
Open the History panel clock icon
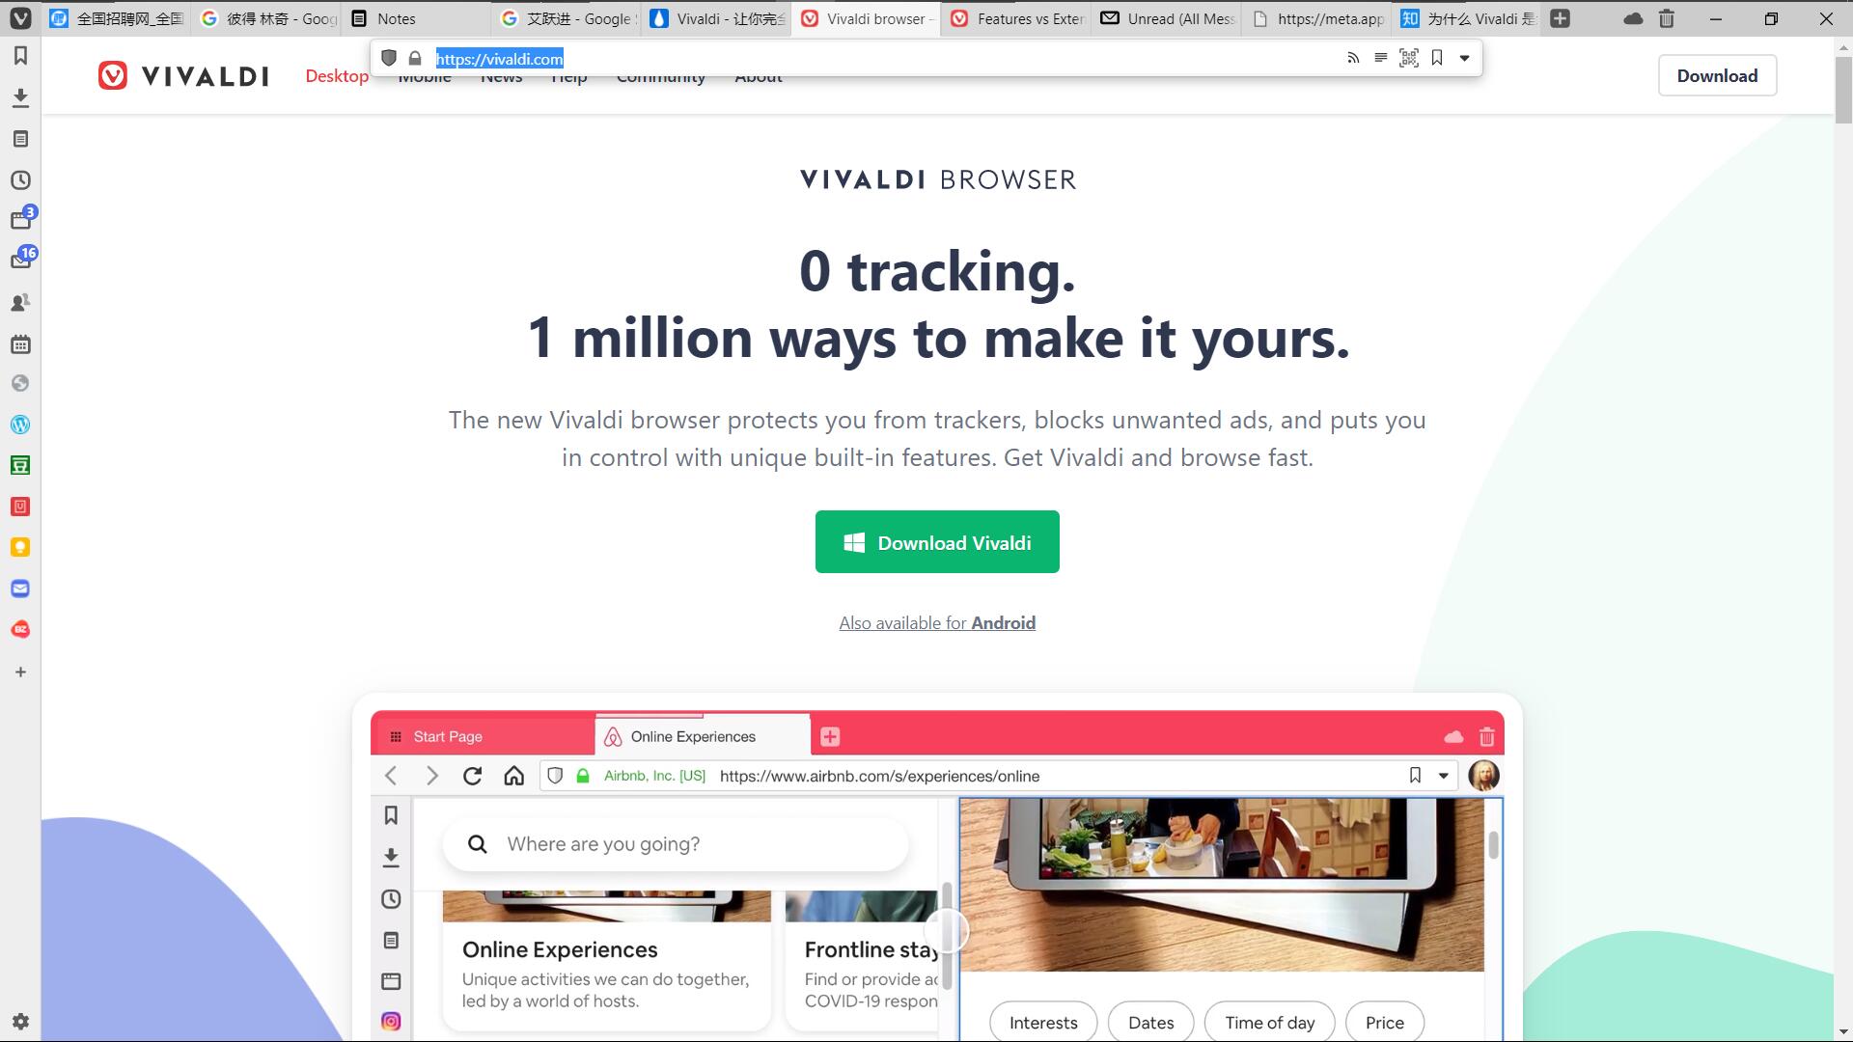coord(20,180)
